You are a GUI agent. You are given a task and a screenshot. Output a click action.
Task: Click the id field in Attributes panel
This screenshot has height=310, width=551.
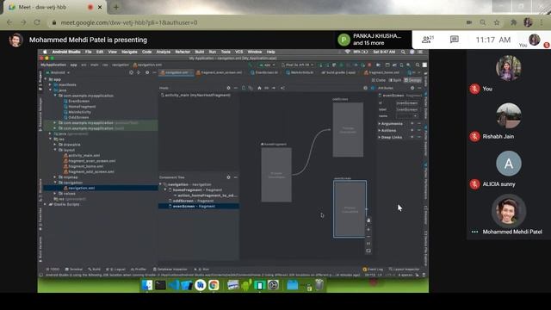pyautogui.click(x=407, y=103)
